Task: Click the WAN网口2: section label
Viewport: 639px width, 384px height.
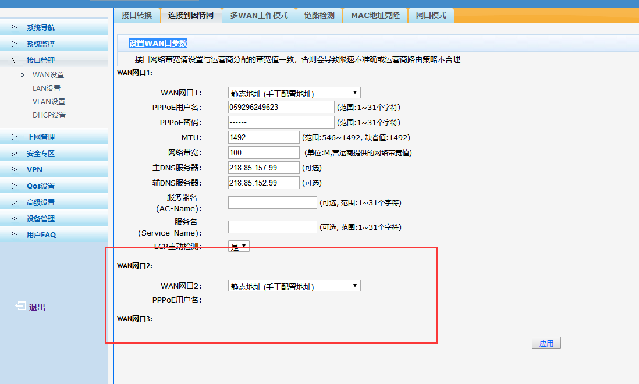Action: click(x=135, y=265)
